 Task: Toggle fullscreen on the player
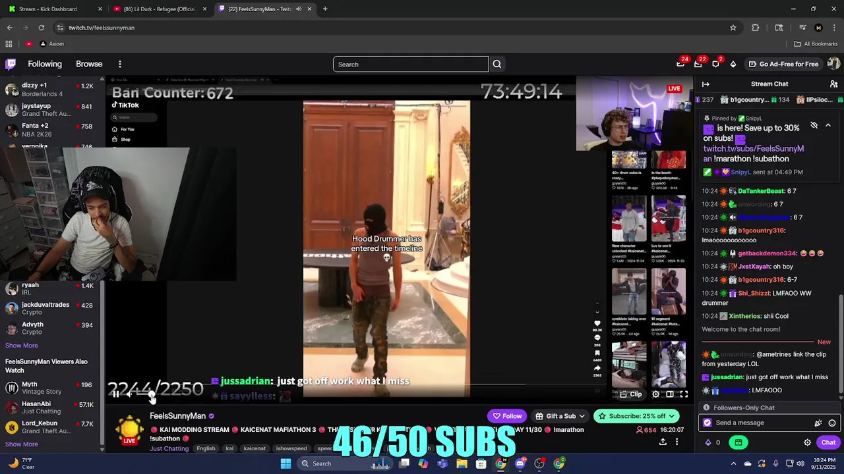pos(684,394)
